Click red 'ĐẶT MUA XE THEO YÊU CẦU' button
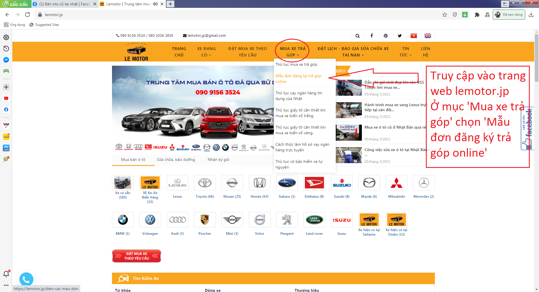539x292 pixels. (x=136, y=256)
